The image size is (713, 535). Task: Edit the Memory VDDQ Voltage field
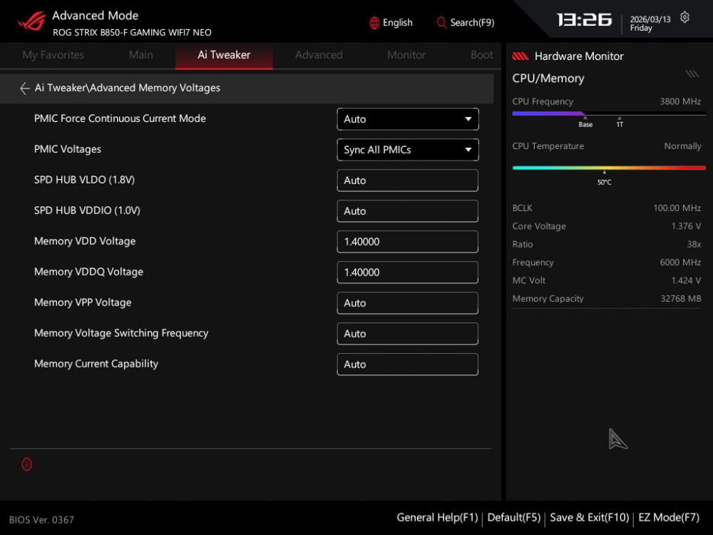[x=407, y=272]
